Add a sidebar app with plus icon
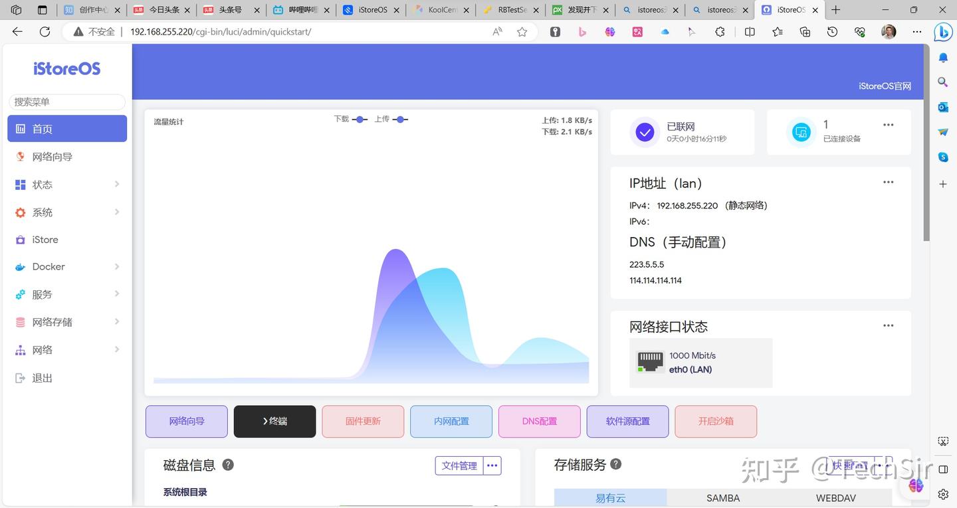The image size is (957, 508). pyautogui.click(x=943, y=184)
